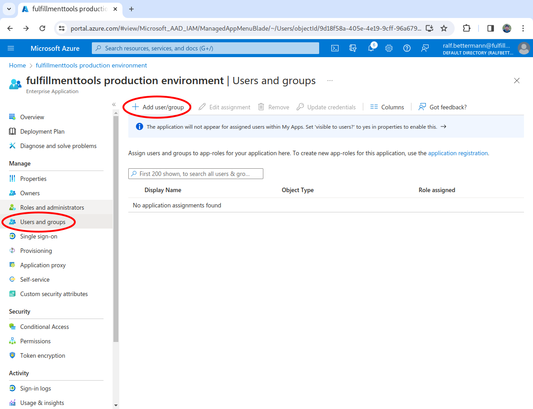
Task: Click the Home breadcrumb link
Action: [18, 65]
